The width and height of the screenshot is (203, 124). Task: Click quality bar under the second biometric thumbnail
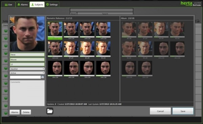point(71,37)
